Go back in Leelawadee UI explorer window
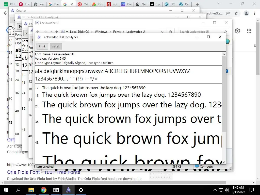260x195 pixels. coord(38,32)
